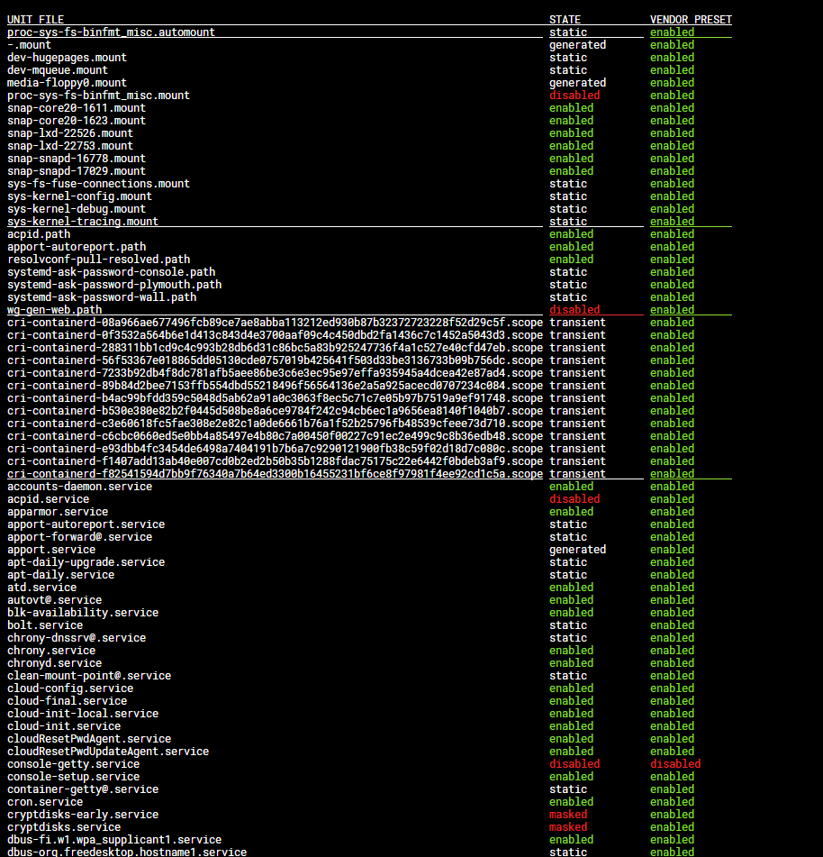823x857 pixels.
Task: Click the disabled state of proc-sys-fs-binfmt_misc.mount
Action: pyautogui.click(x=574, y=95)
